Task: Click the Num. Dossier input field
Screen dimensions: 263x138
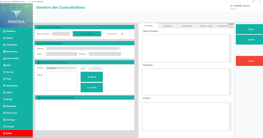Action: [x=61, y=34]
